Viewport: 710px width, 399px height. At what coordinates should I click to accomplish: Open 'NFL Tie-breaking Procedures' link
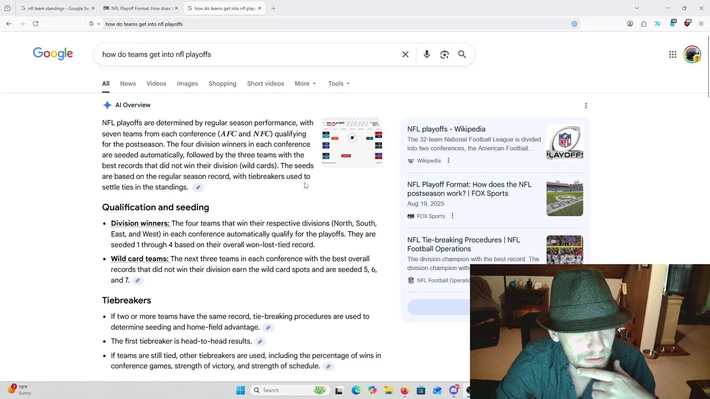(x=464, y=244)
